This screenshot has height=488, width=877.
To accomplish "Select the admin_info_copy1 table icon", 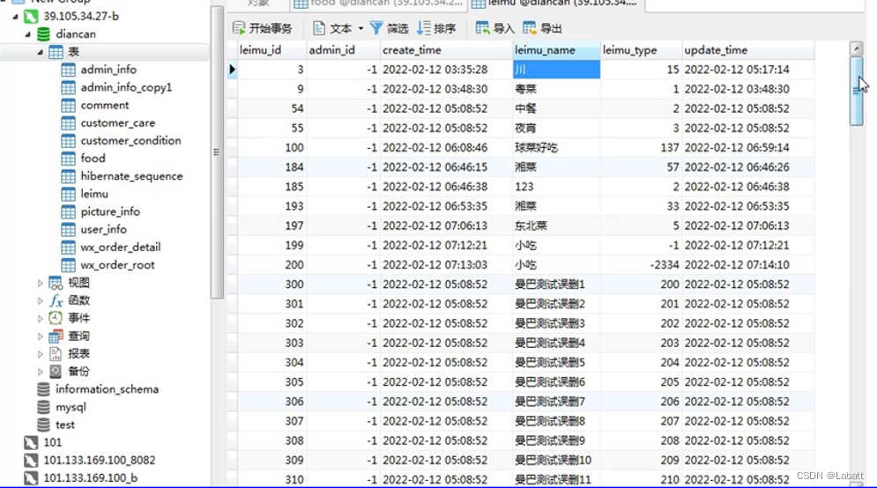I will click(x=68, y=88).
